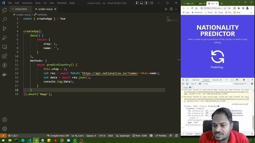Toggle device toolbar in DevTools
This screenshot has height=143, width=255.
(187, 80)
